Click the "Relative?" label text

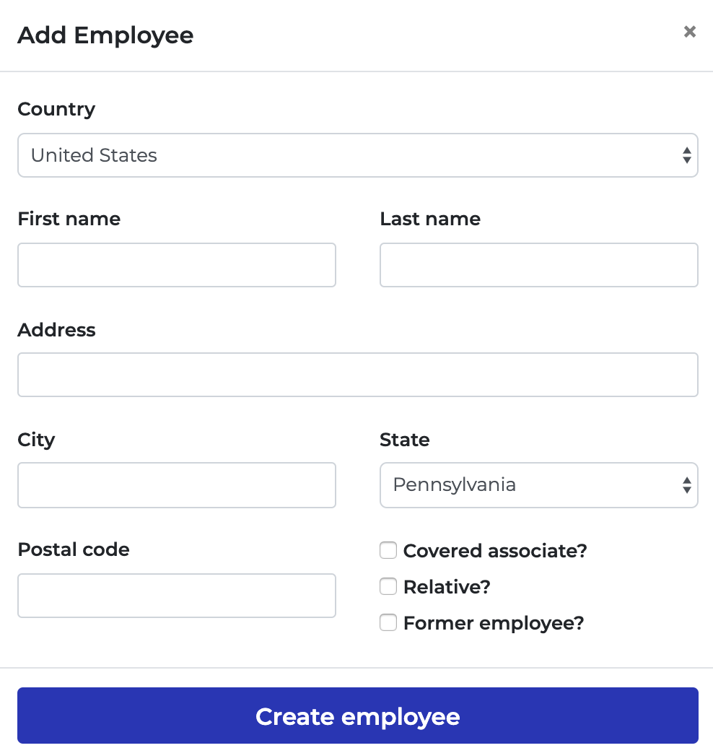[x=447, y=587]
